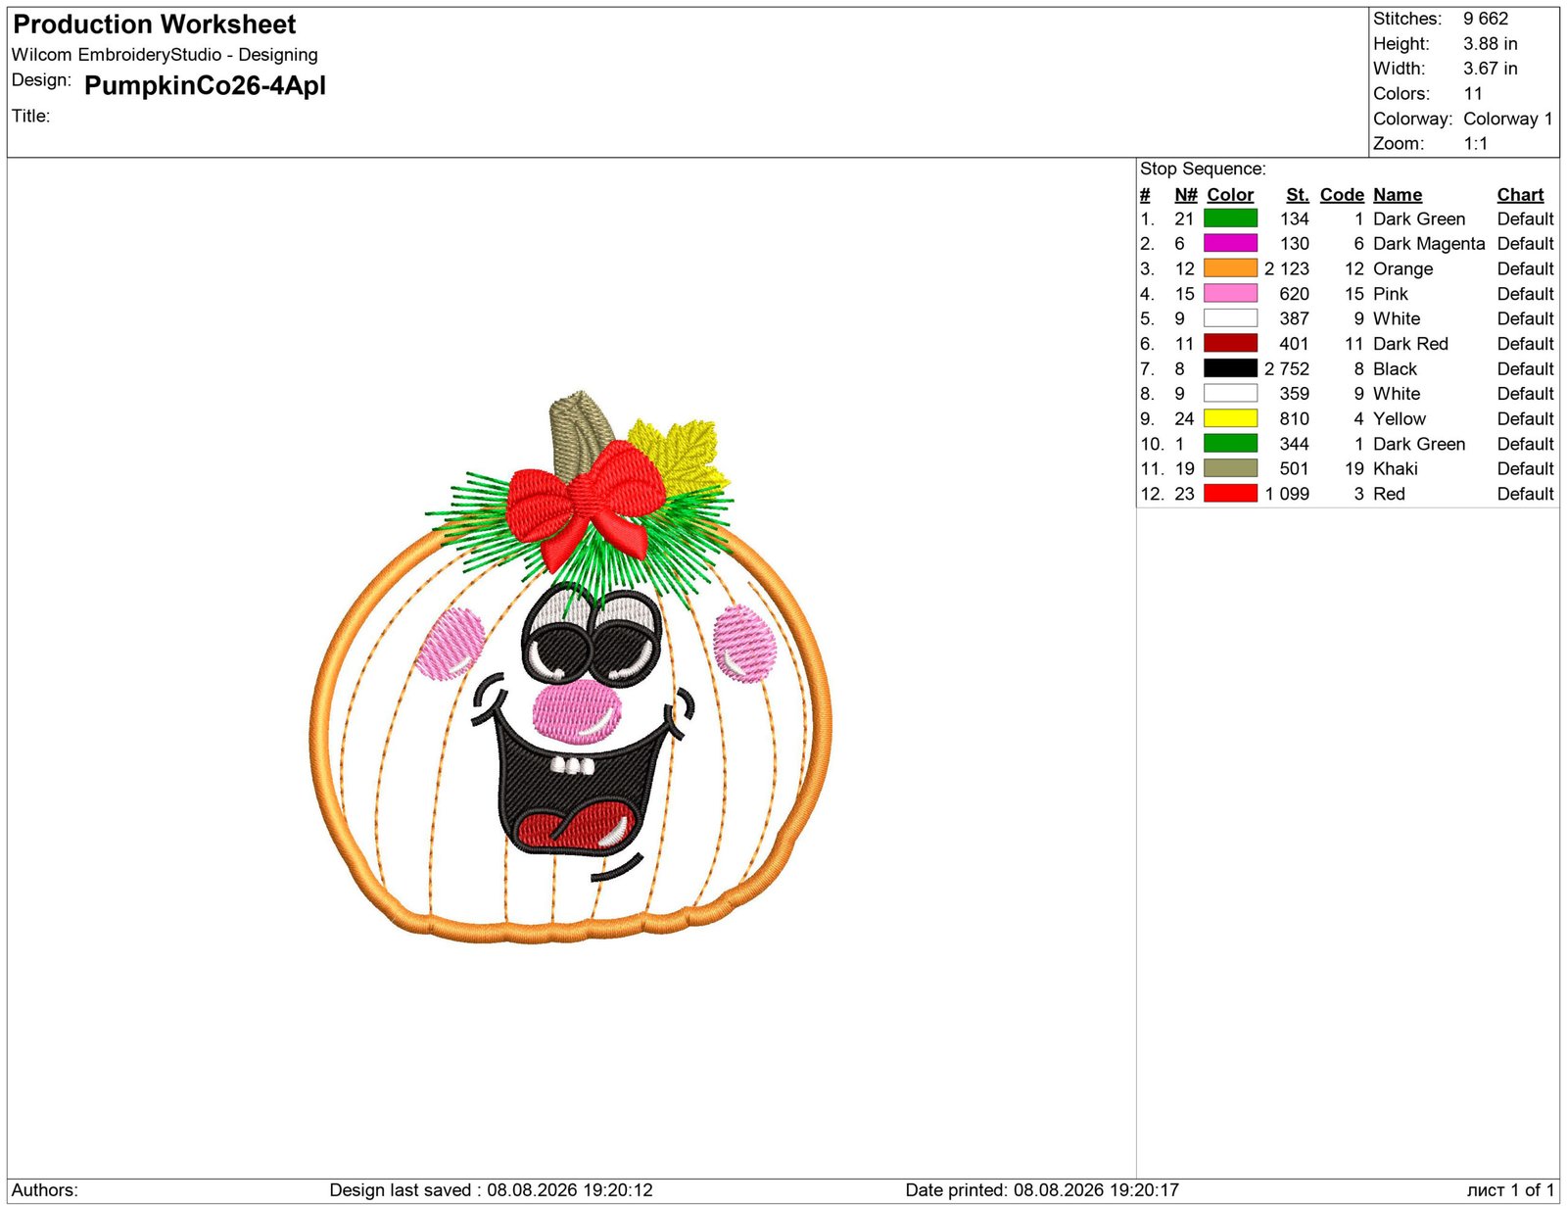Click the pumpkin embroidery design preview
The width and height of the screenshot is (1567, 1206).
(571, 668)
